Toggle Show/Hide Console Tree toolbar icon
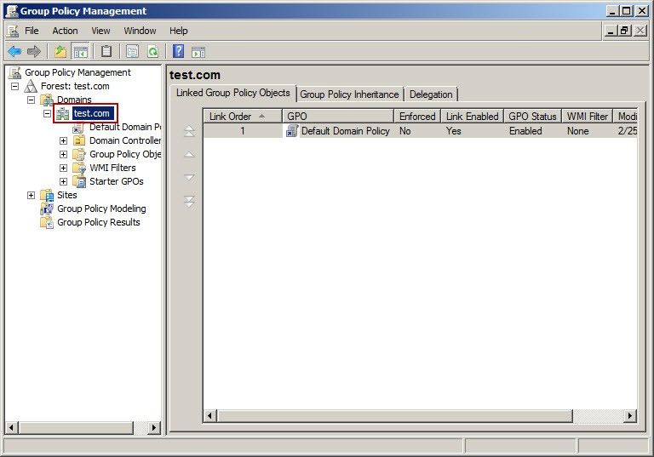 (81, 52)
